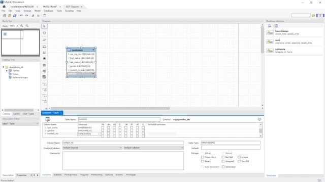Image resolution: width=325 pixels, height=182 pixels.
Task: Expand Indexes section of customer table
Action: coord(93,74)
